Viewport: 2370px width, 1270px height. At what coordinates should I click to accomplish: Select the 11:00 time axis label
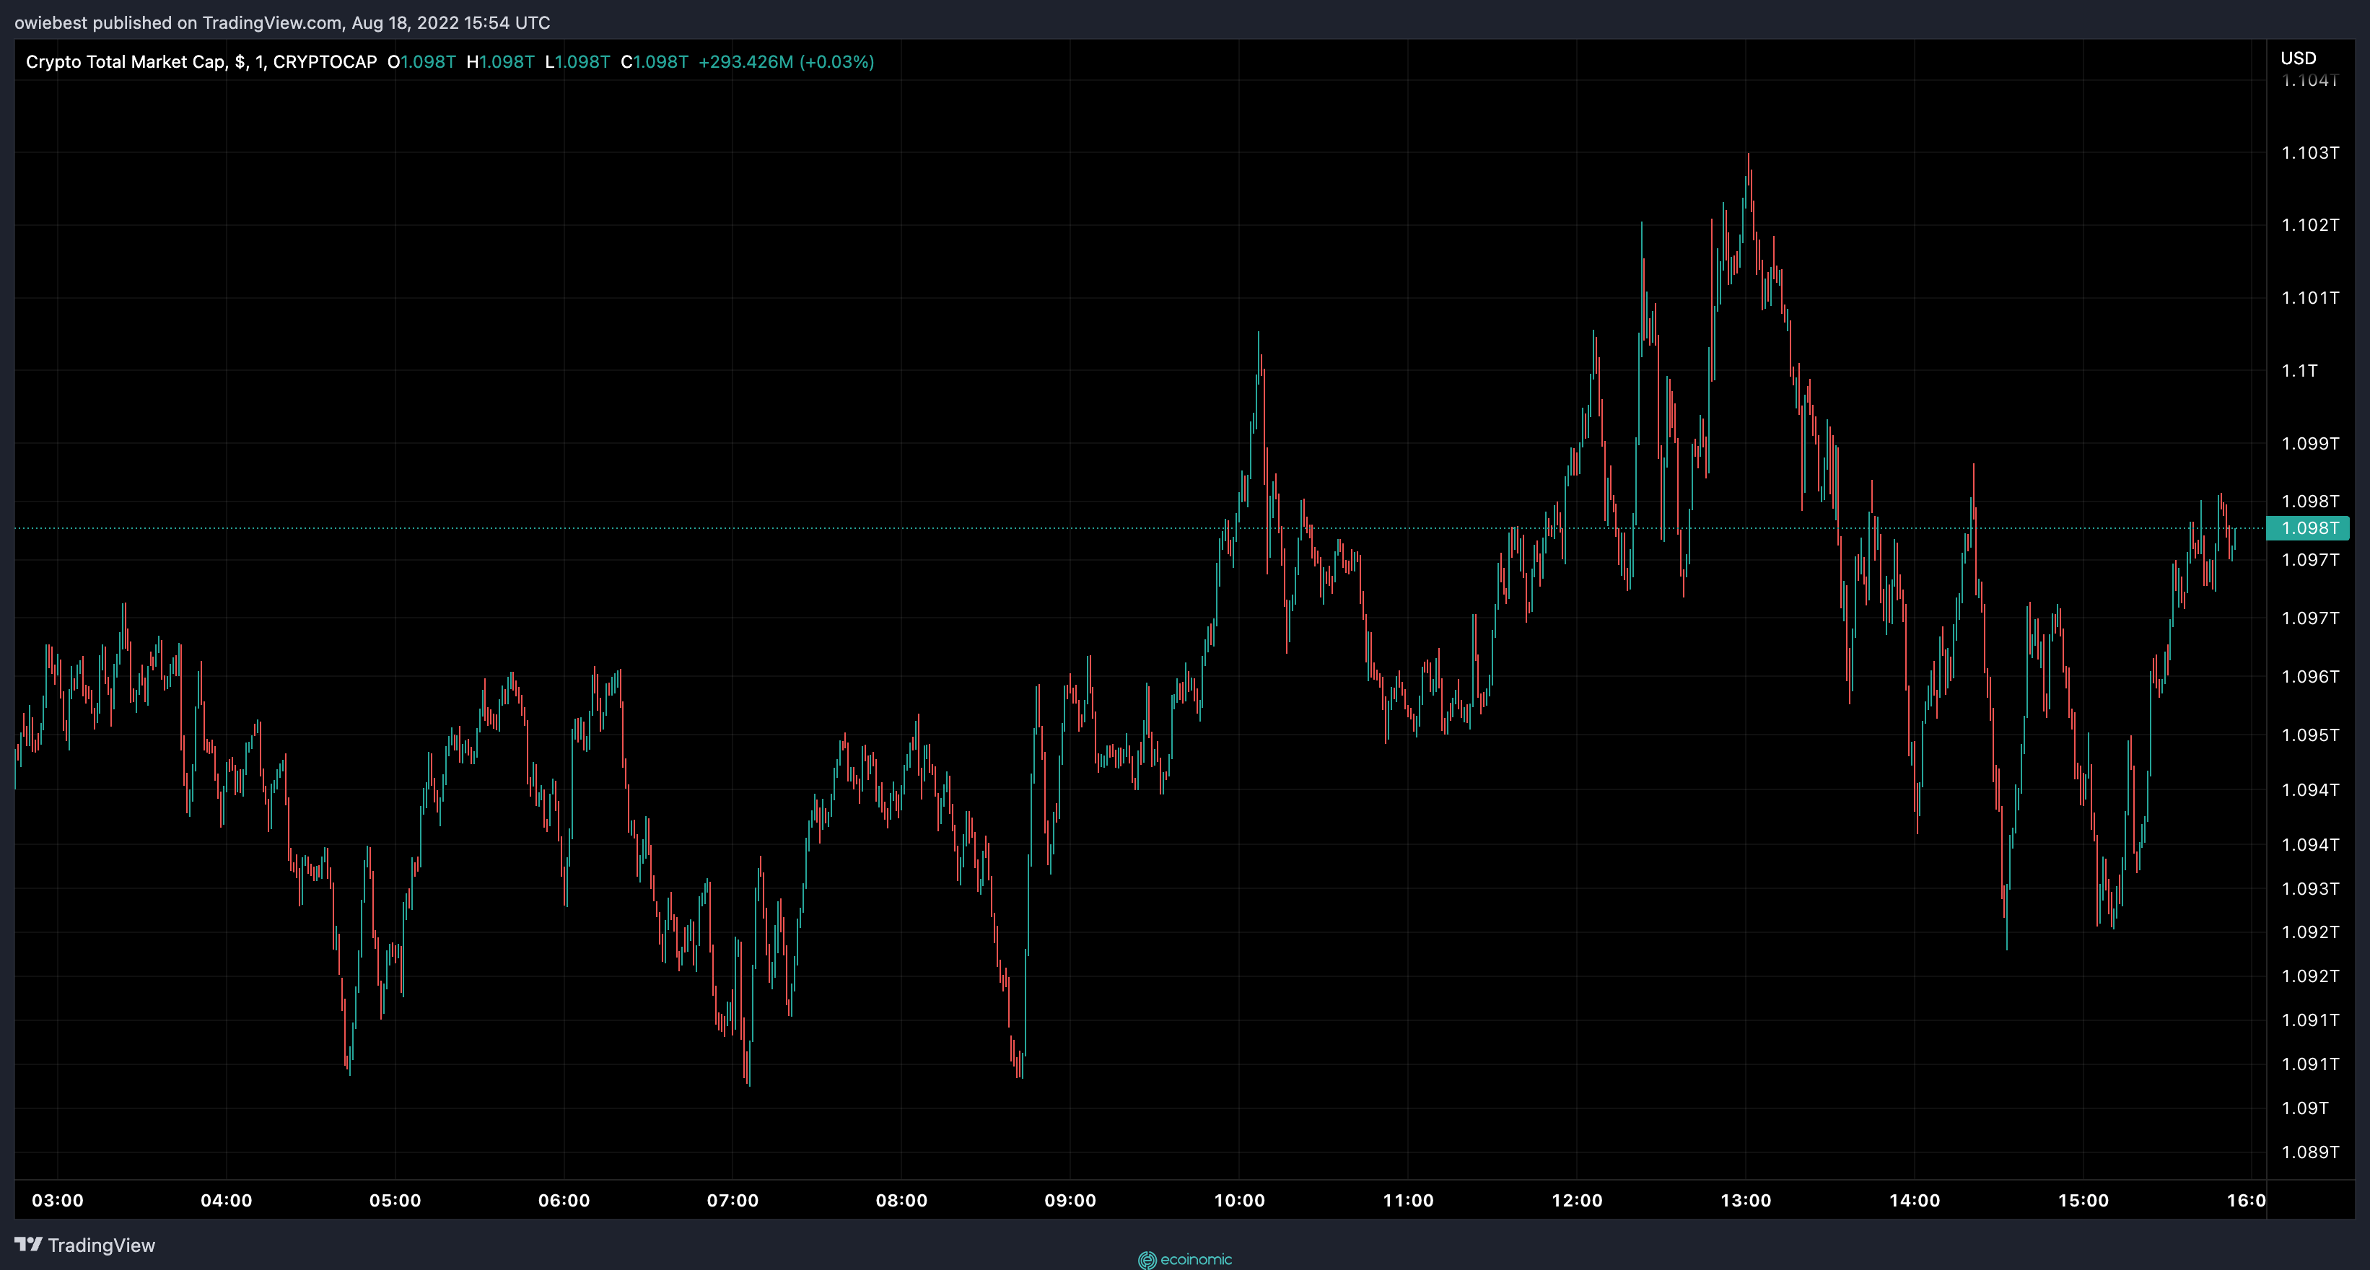pyautogui.click(x=1409, y=1200)
